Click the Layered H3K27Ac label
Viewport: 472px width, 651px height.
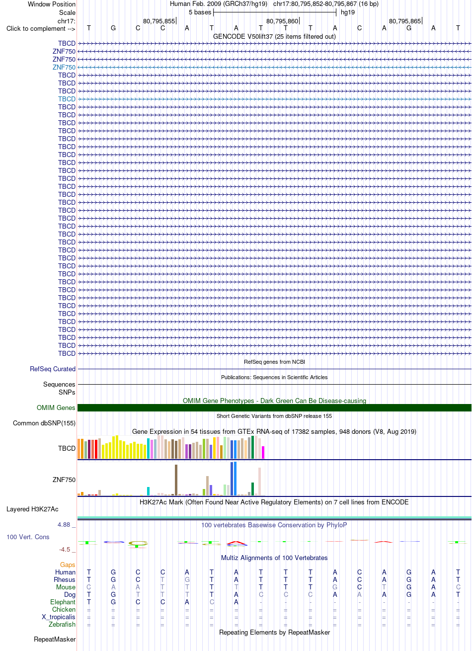click(32, 509)
